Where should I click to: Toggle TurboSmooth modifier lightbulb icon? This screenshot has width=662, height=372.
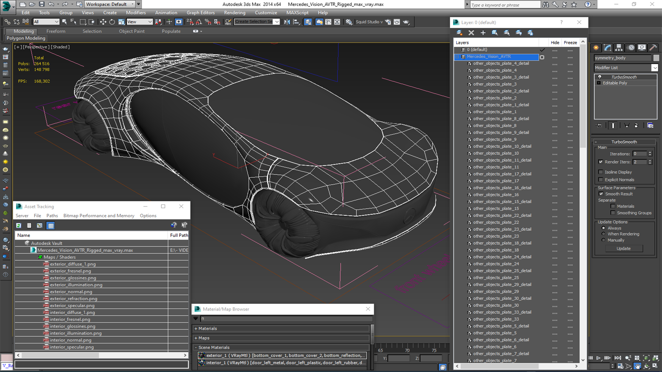[600, 77]
